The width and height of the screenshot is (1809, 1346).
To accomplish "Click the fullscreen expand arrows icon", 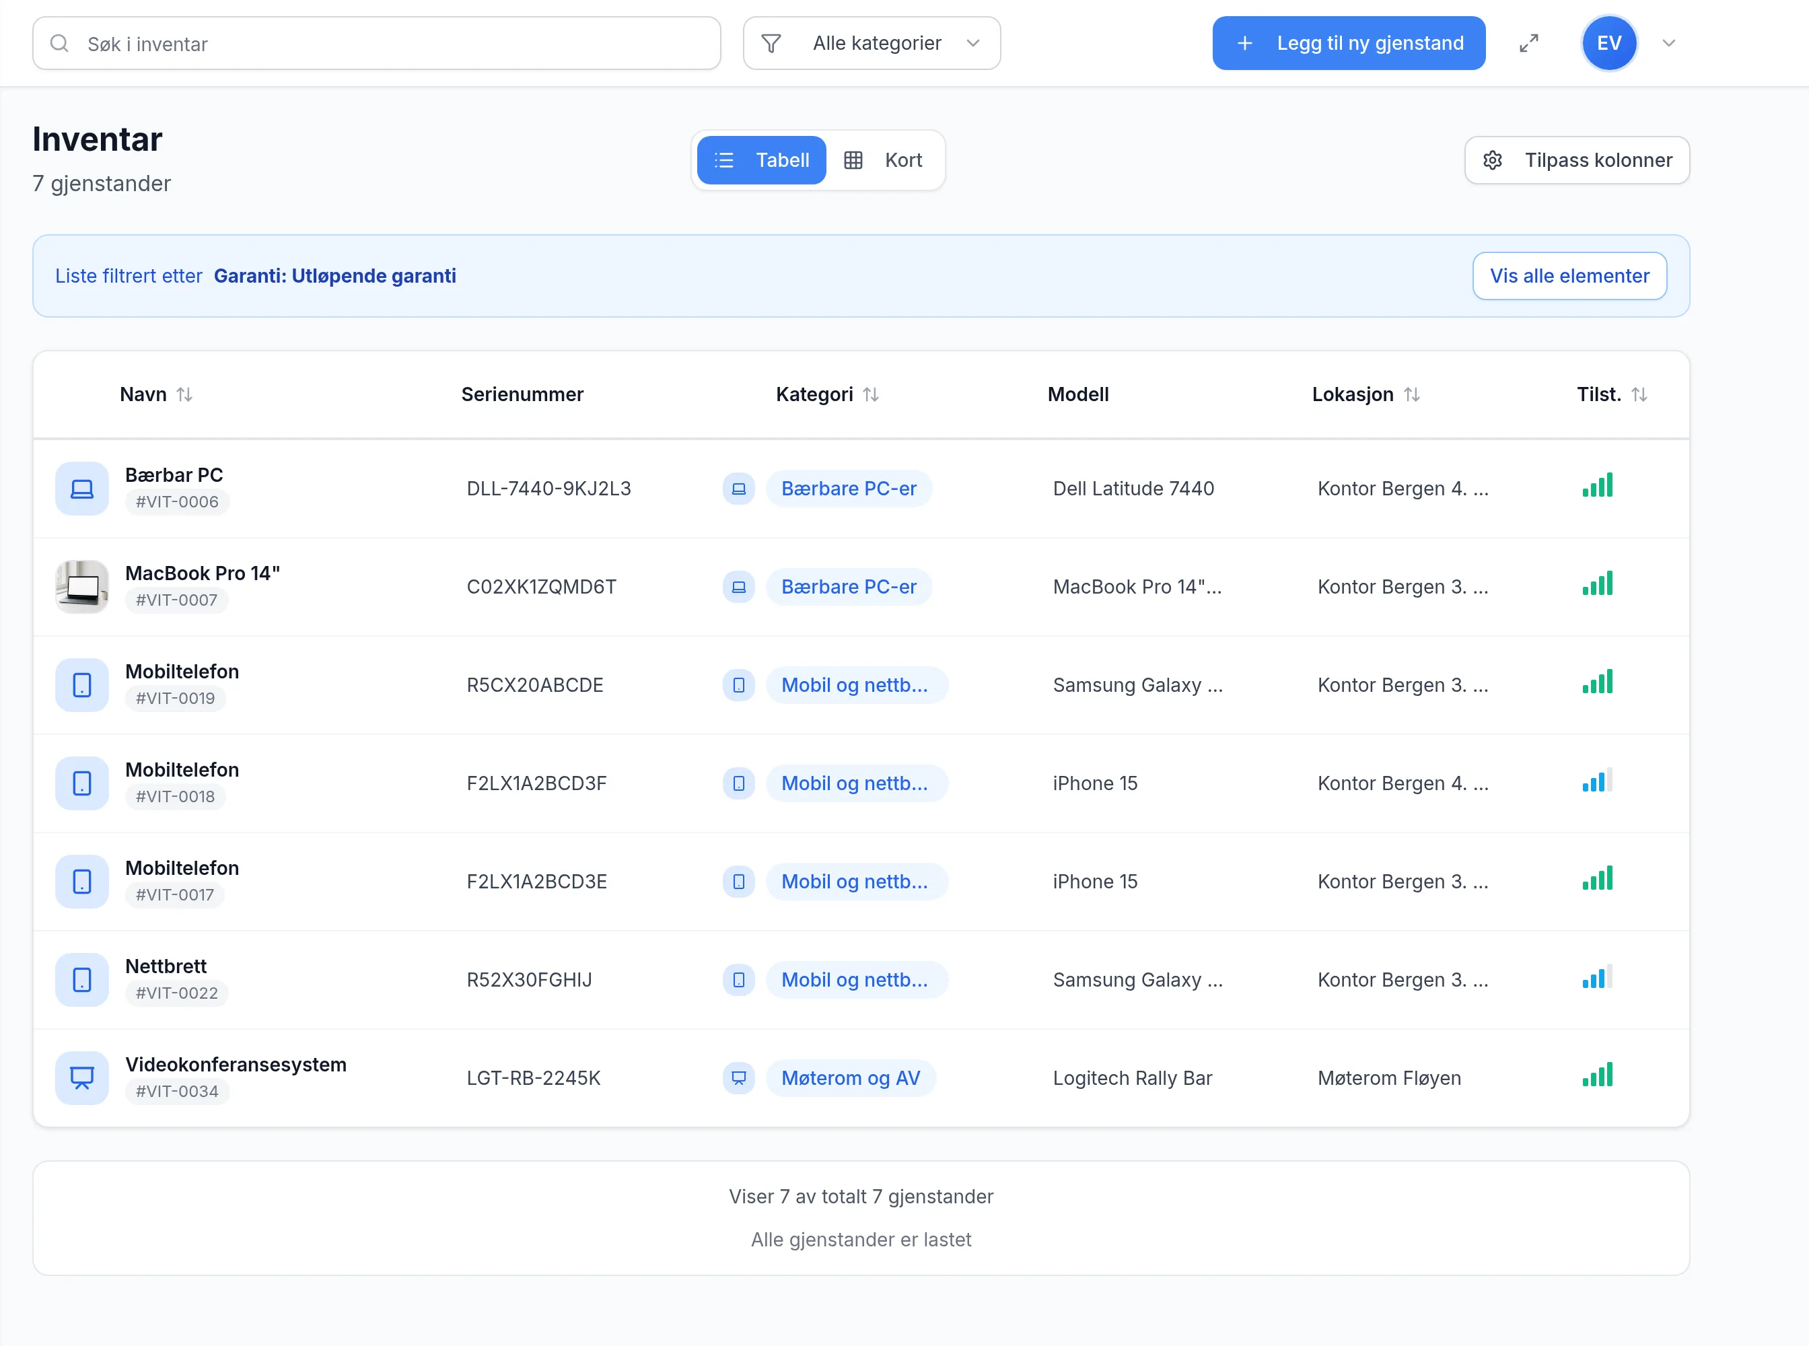I will pyautogui.click(x=1528, y=43).
